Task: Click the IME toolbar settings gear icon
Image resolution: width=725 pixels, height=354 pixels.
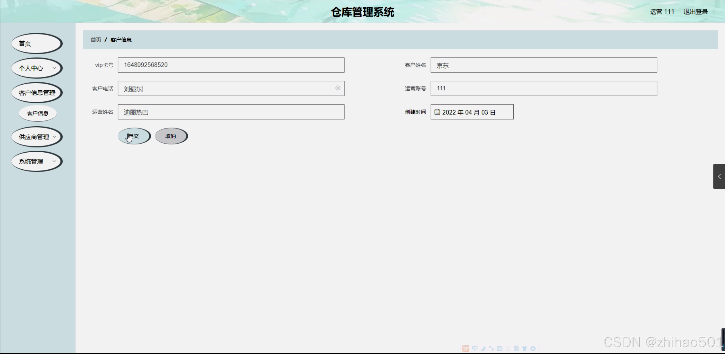Action: point(533,349)
